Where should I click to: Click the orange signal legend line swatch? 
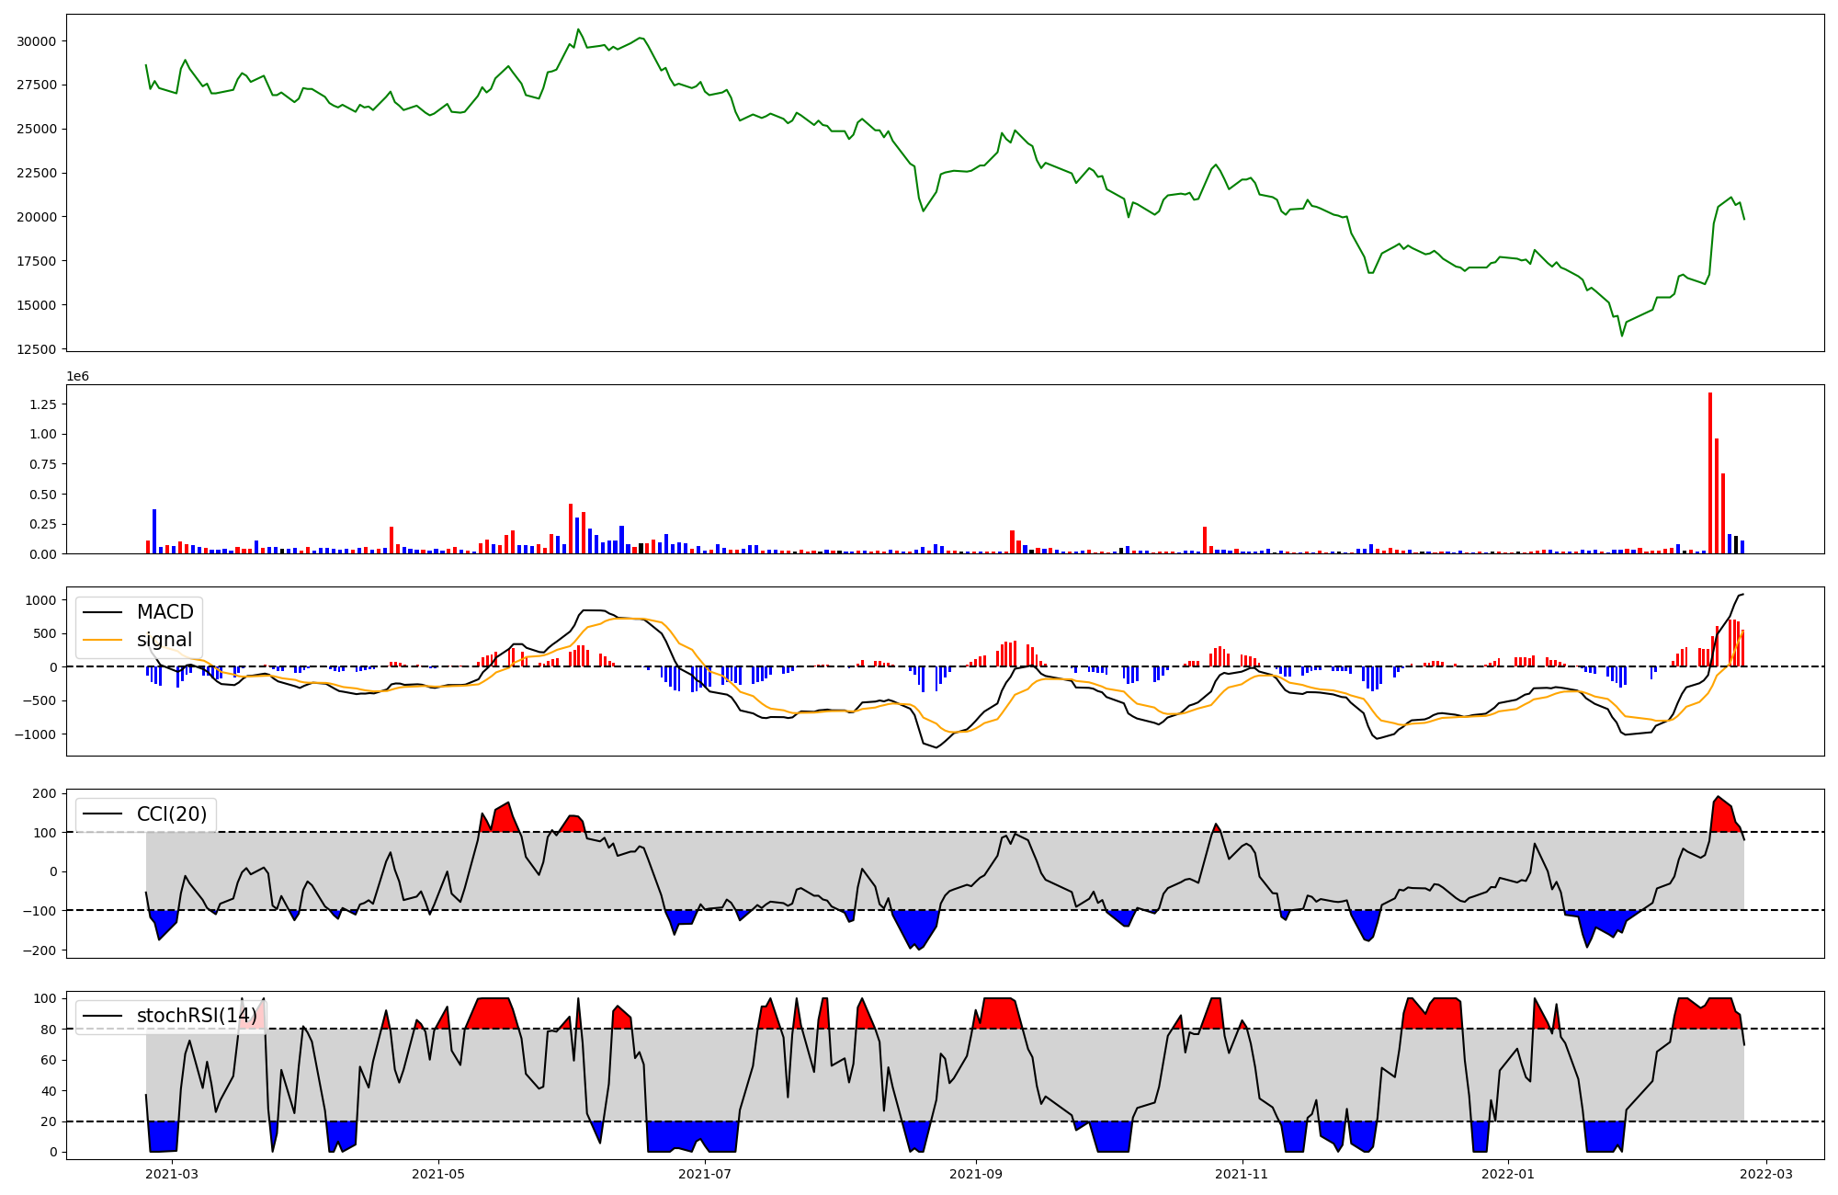(102, 640)
